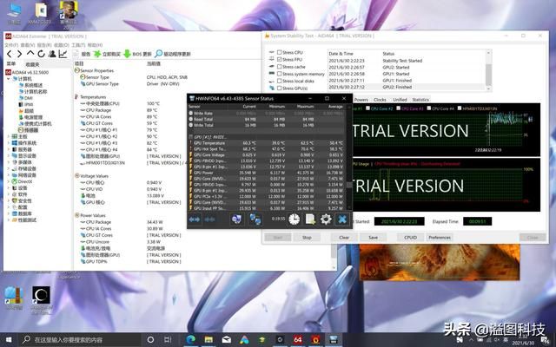Click HWiNFO network computers icon
The height and width of the screenshot is (347, 556).
pyautogui.click(x=255, y=219)
